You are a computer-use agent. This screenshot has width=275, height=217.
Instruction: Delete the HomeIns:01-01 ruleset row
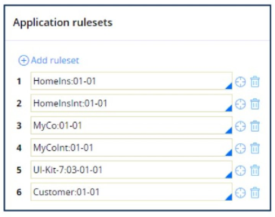click(x=255, y=82)
